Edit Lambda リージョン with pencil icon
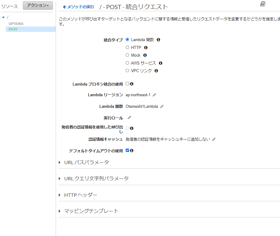The image size is (280, 236). (x=155, y=95)
